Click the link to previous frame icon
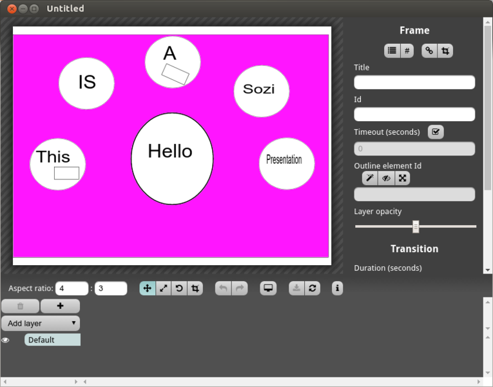The image size is (493, 387). click(429, 51)
